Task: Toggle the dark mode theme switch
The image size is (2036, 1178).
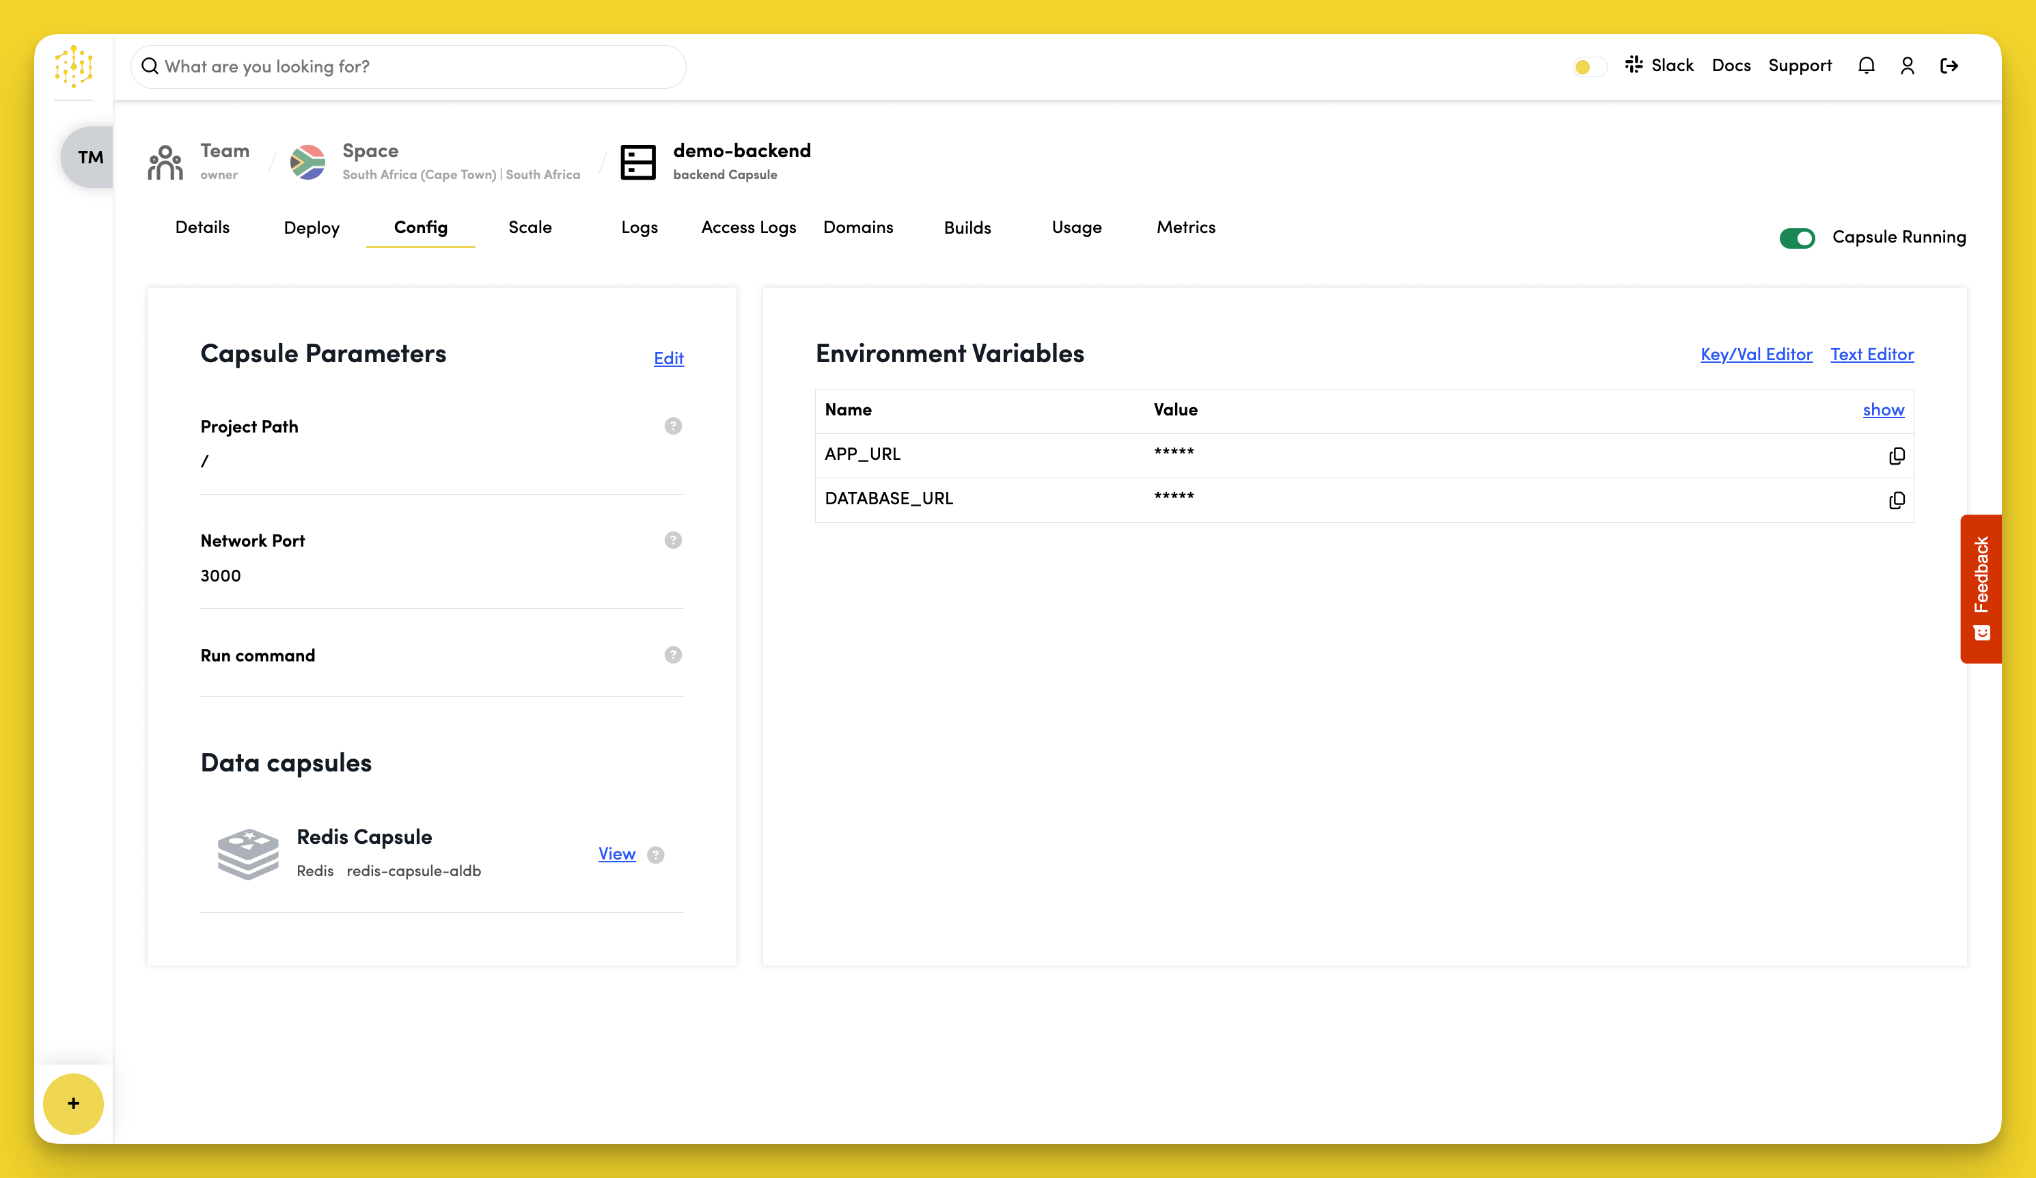Action: pos(1588,66)
